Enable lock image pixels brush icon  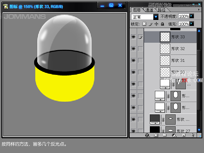click(150, 24)
